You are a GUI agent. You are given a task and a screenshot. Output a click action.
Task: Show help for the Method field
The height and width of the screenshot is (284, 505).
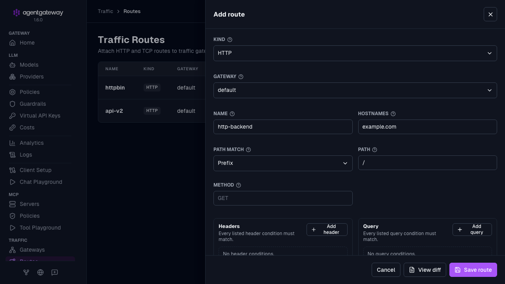(239, 185)
